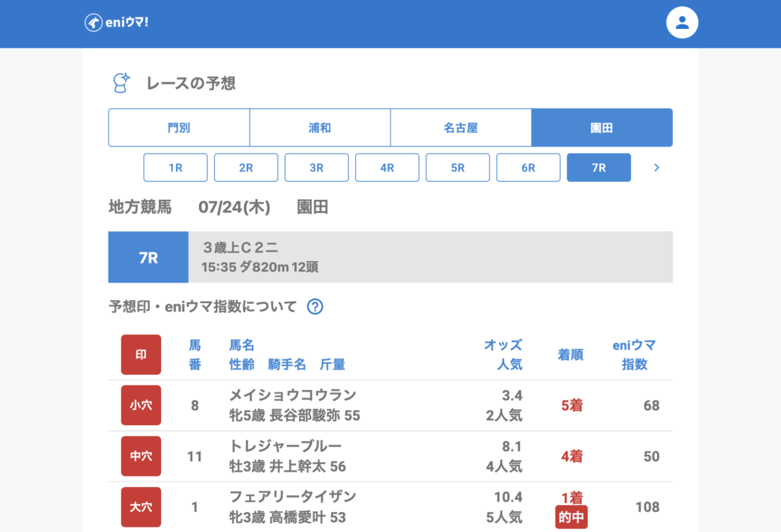Screen dimensions: 781x532
Task: Open race 3R predictions
Action: click(317, 168)
